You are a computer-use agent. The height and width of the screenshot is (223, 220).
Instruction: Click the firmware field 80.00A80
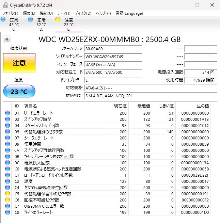[113, 49]
